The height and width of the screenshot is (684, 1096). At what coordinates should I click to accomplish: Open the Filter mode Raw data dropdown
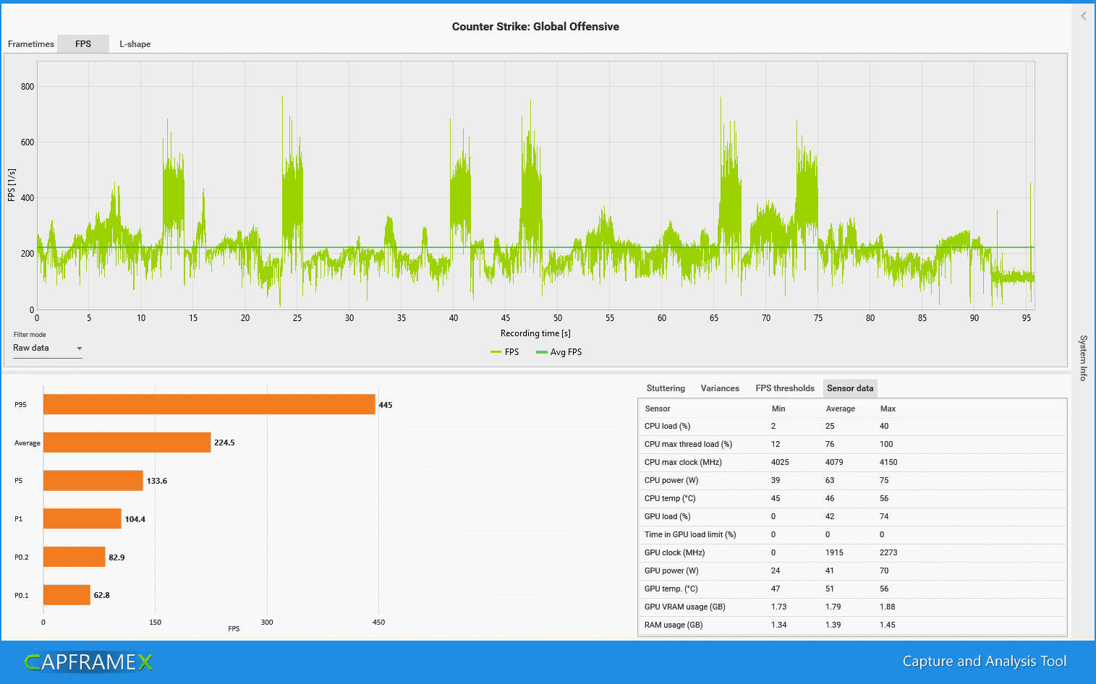pyautogui.click(x=48, y=349)
